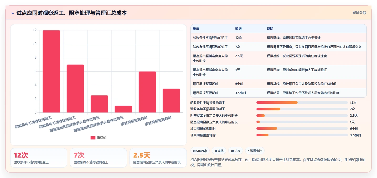The width and height of the screenshot is (377, 178).
Task: Click the panel title 试点应同时观察返工、阻塞处理与管理汇总成本
Action: [x=71, y=13]
